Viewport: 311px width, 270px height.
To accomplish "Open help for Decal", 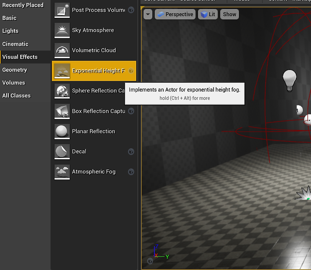I will tap(131, 151).
